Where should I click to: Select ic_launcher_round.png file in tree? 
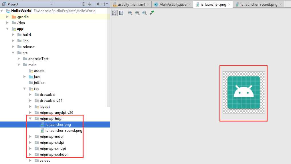64,131
